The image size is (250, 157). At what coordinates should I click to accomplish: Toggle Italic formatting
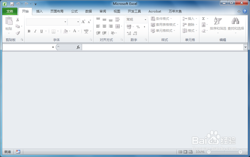(35, 31)
